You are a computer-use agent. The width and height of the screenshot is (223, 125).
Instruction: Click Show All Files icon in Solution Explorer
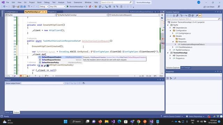pos(193,16)
